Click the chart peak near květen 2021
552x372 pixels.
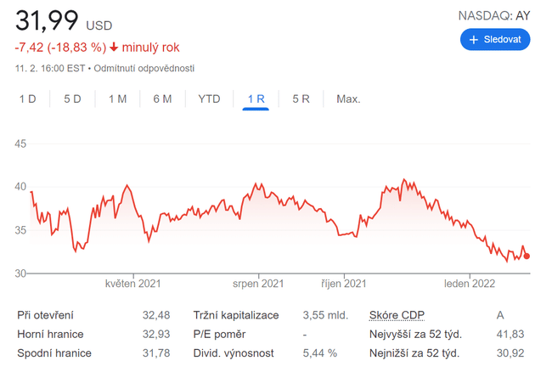pos(127,185)
